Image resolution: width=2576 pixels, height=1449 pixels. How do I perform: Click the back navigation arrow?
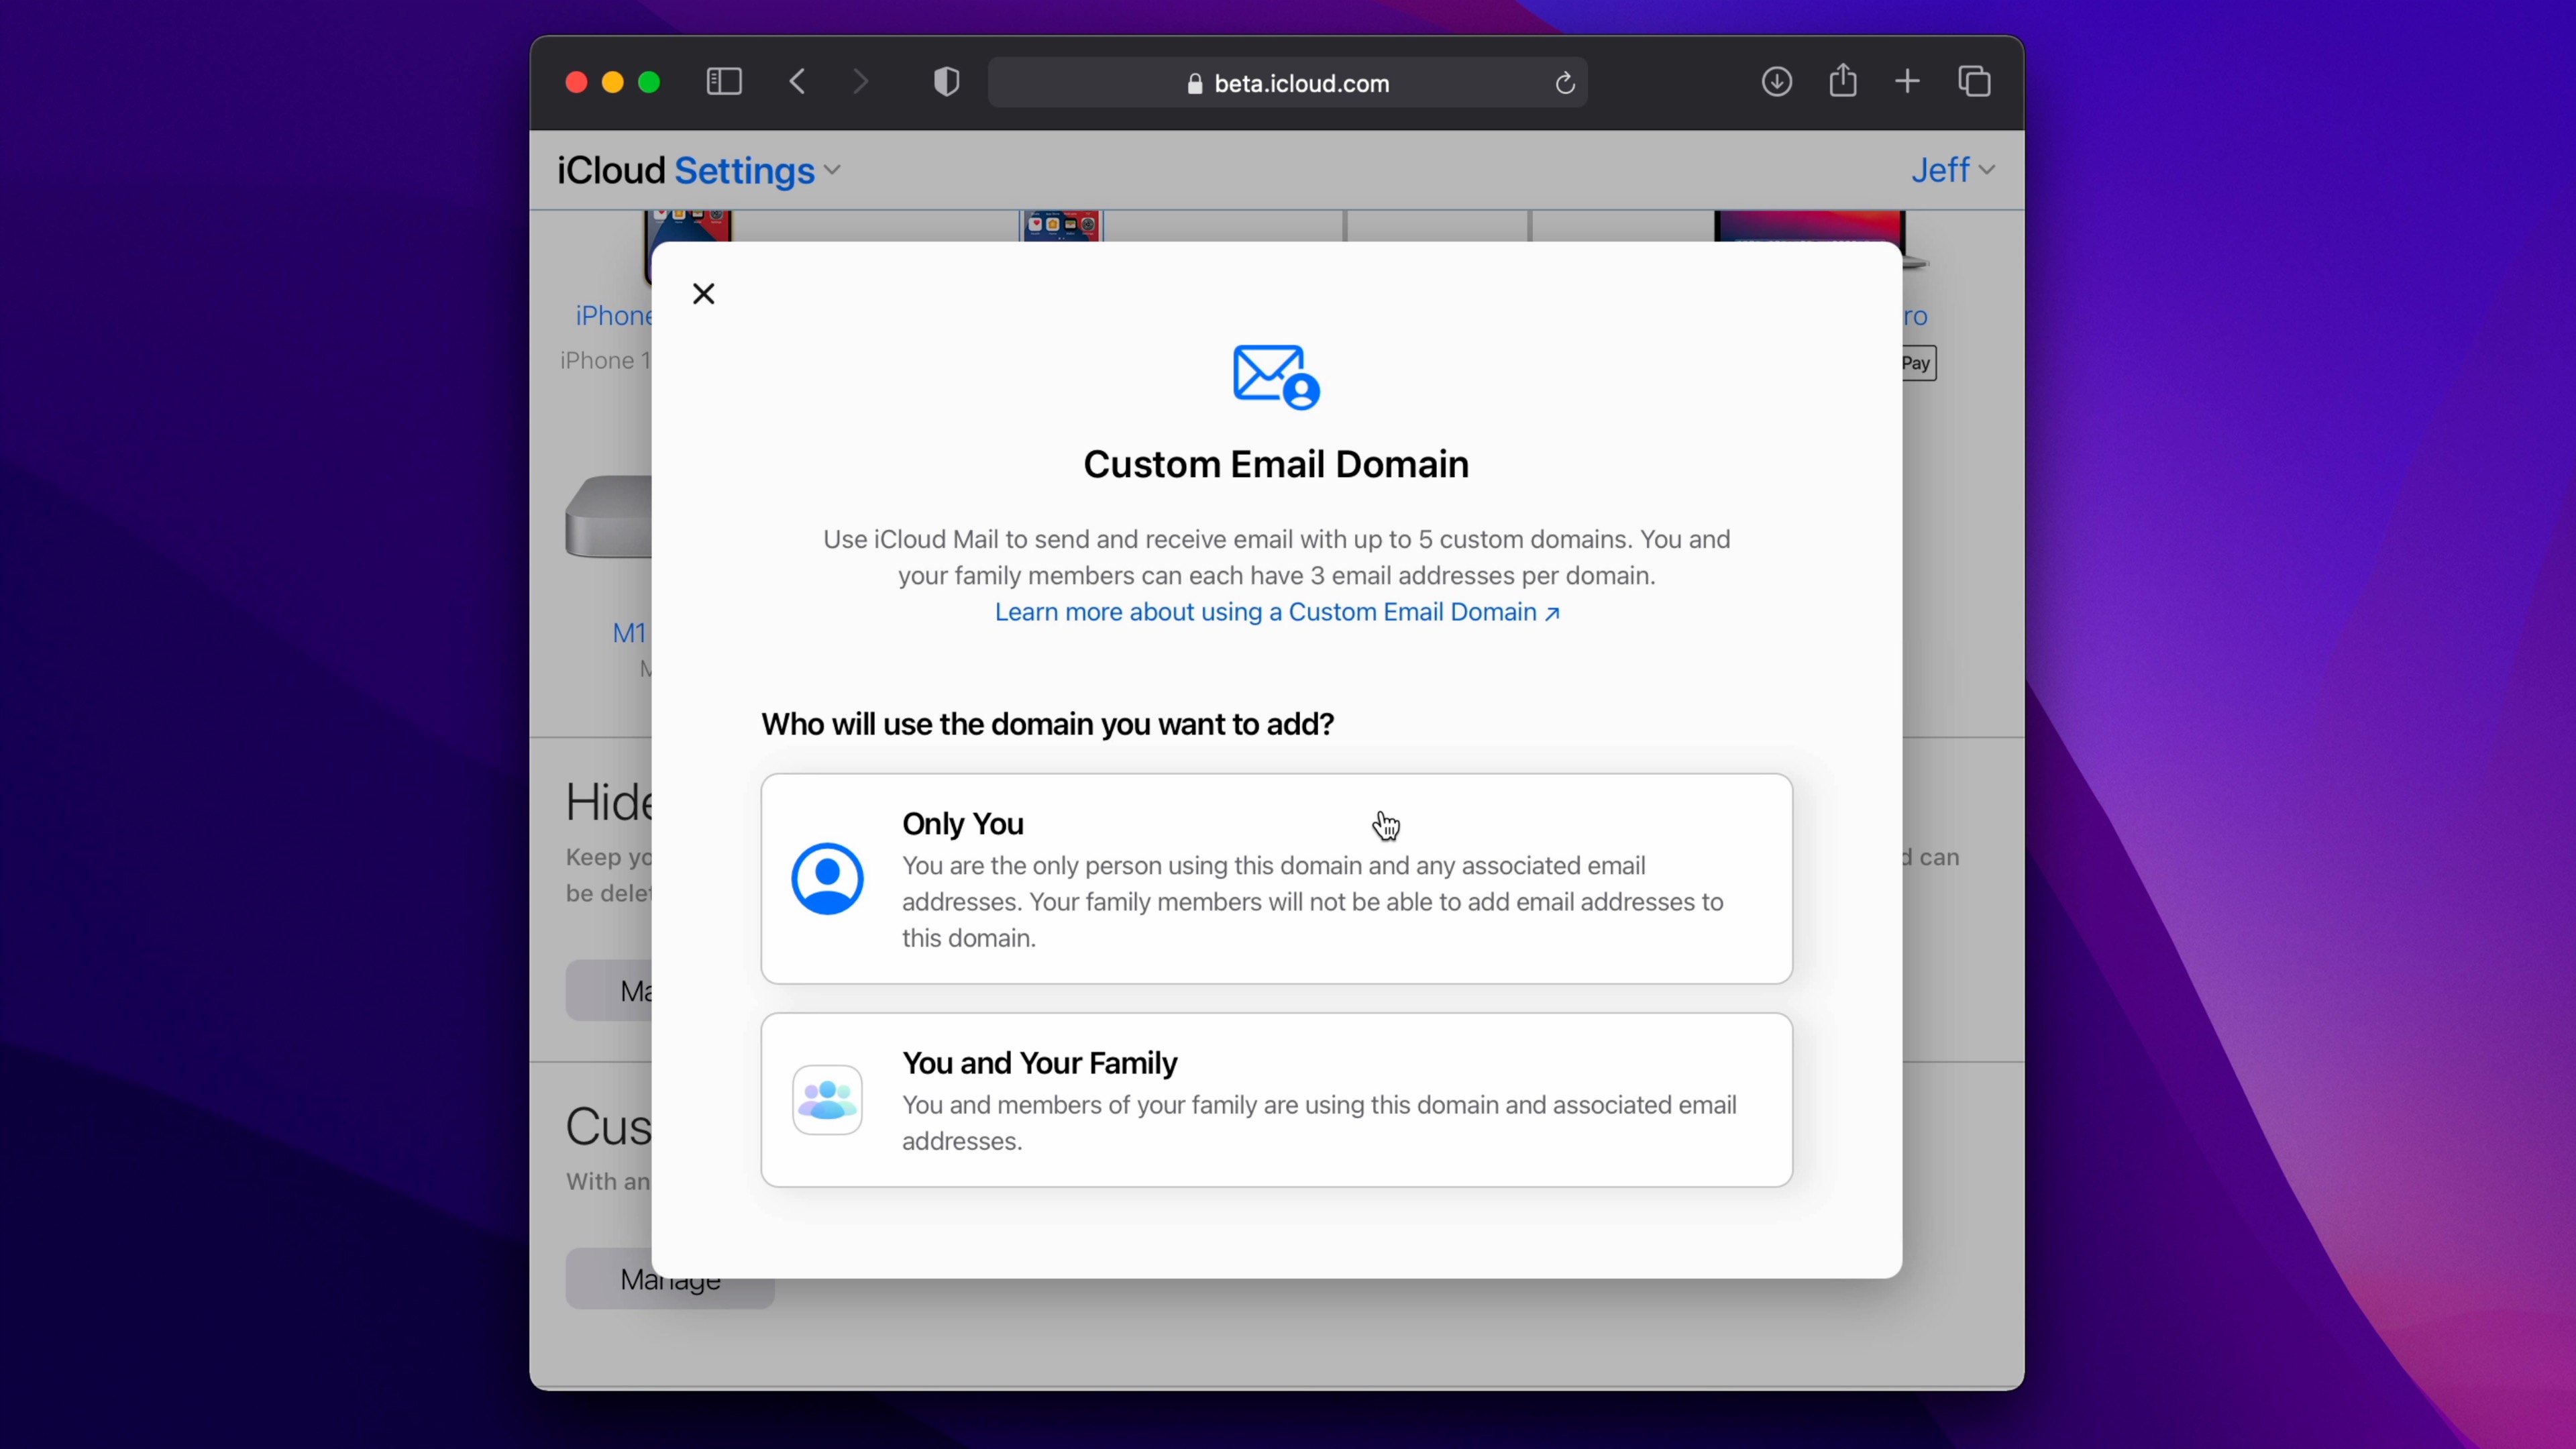pos(797,82)
